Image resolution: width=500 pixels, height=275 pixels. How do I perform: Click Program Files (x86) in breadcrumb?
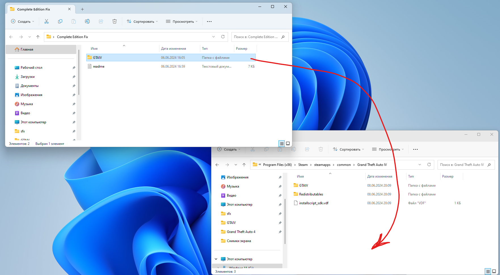(277, 165)
